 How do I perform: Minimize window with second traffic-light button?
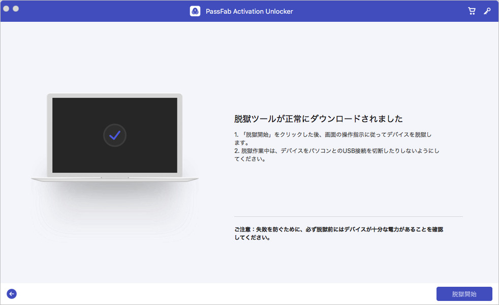[16, 9]
